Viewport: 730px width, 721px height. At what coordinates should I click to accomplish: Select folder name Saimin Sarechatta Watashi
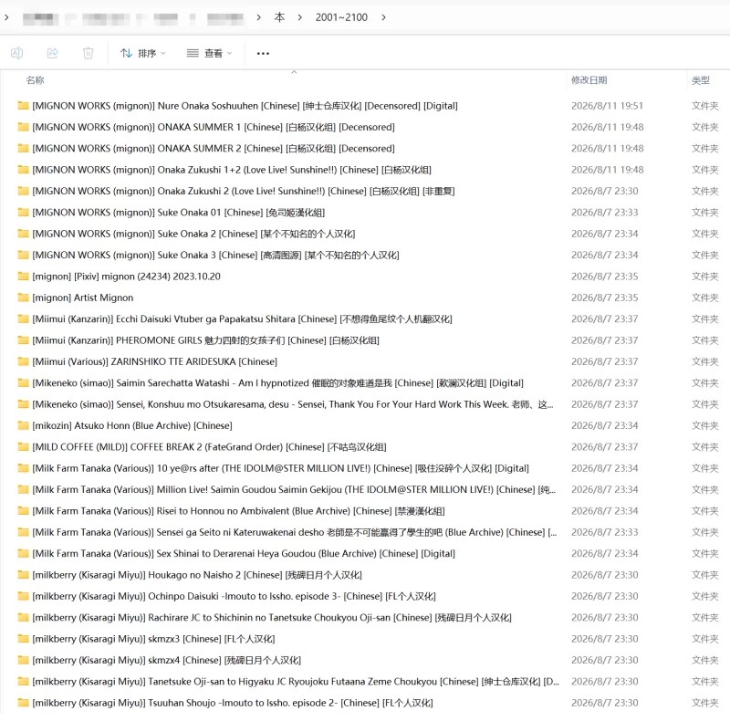278,382
